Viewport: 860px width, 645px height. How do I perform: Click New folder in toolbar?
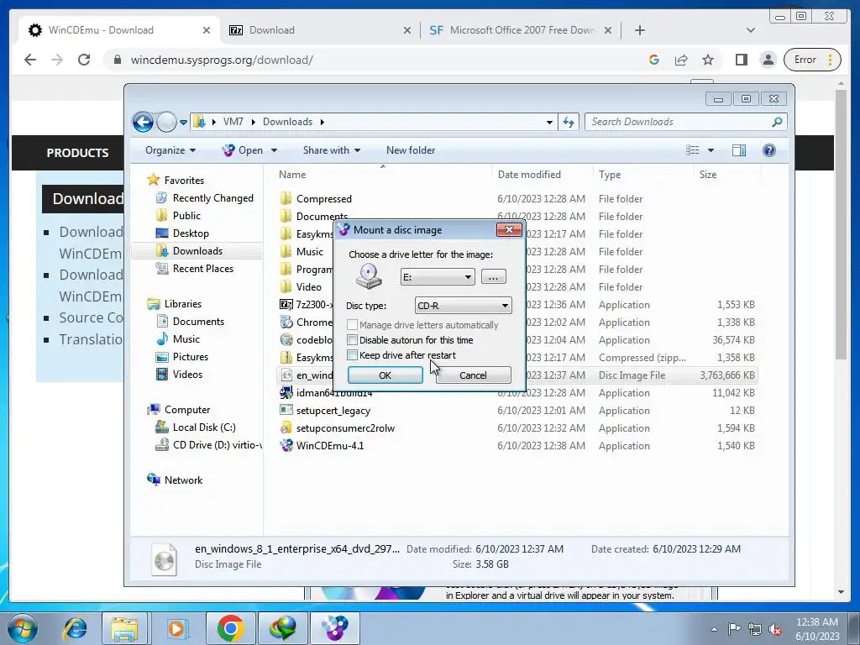click(410, 150)
